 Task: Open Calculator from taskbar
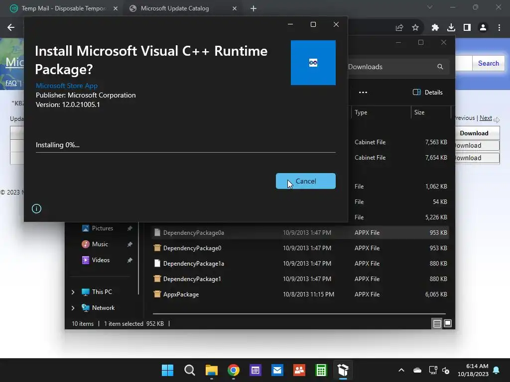click(x=321, y=370)
